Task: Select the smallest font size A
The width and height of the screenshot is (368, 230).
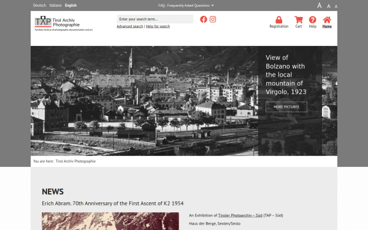Action: click(336, 7)
